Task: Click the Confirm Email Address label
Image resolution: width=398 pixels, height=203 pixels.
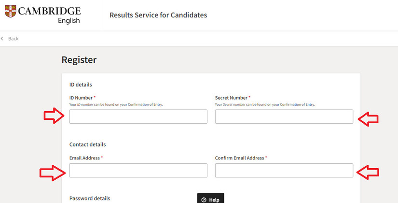Action: 240,158
